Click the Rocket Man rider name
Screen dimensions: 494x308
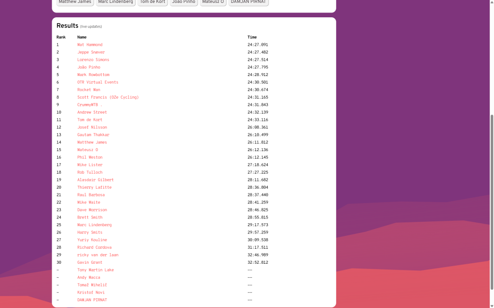pos(89,90)
